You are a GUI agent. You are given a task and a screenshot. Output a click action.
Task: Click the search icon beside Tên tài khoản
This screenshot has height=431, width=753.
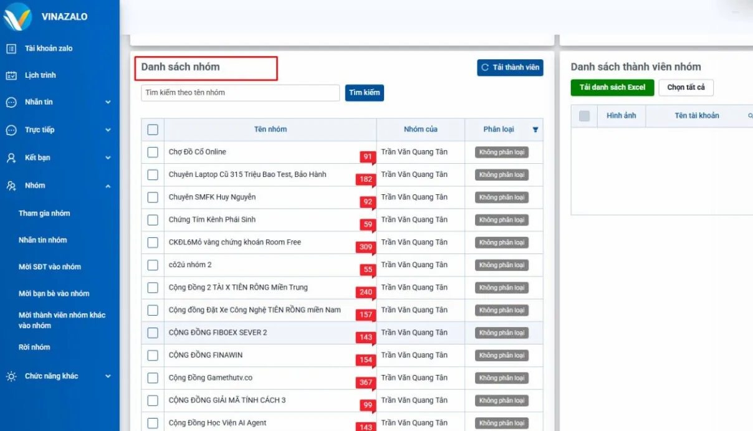point(750,116)
